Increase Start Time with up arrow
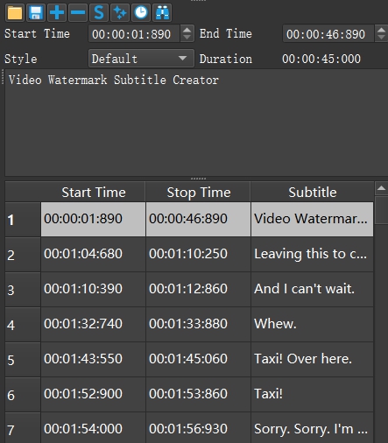Screen dimensions: 388x443 [x=187, y=30]
